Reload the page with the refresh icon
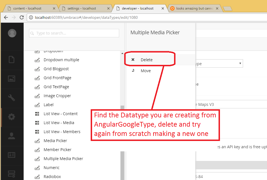267x180 pixels. click(22, 17)
